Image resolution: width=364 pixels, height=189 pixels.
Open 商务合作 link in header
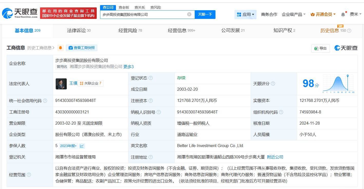(269, 14)
